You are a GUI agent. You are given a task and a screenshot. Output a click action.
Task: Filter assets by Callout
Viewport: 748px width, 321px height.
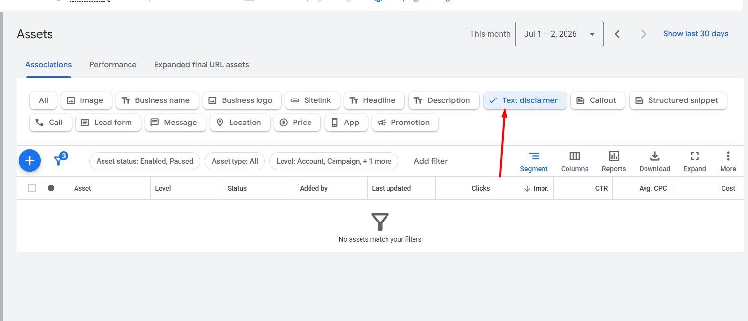pos(597,100)
